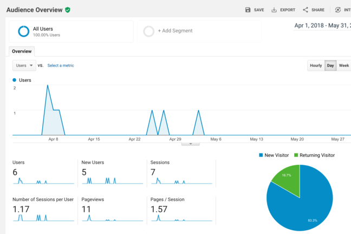
Task: Click the Share icon
Action: click(305, 10)
